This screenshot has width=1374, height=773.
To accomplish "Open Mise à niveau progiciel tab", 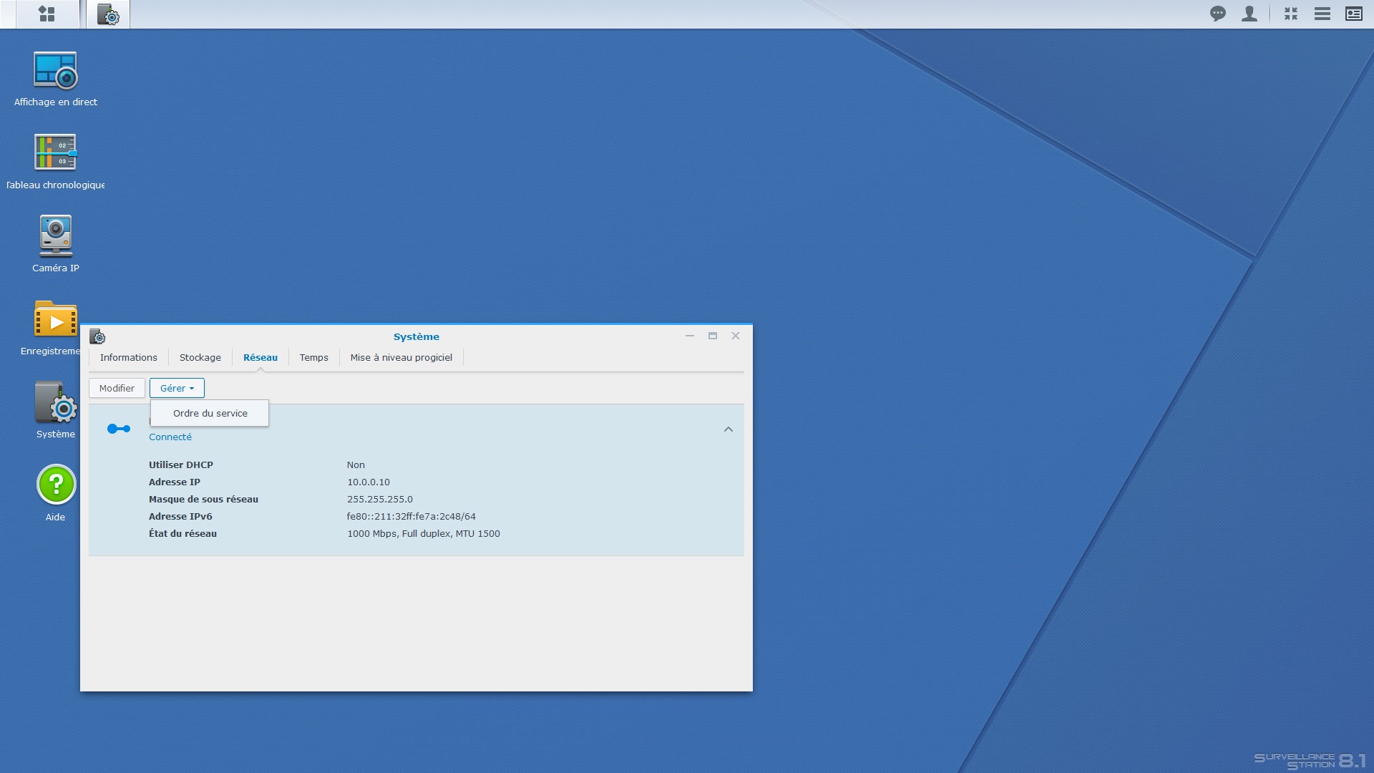I will [x=401, y=357].
